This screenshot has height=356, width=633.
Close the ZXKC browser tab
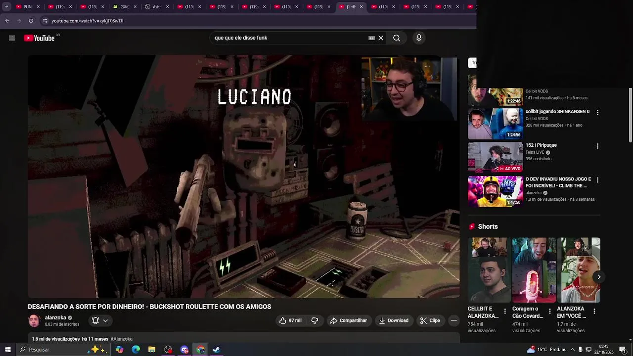tap(135, 7)
